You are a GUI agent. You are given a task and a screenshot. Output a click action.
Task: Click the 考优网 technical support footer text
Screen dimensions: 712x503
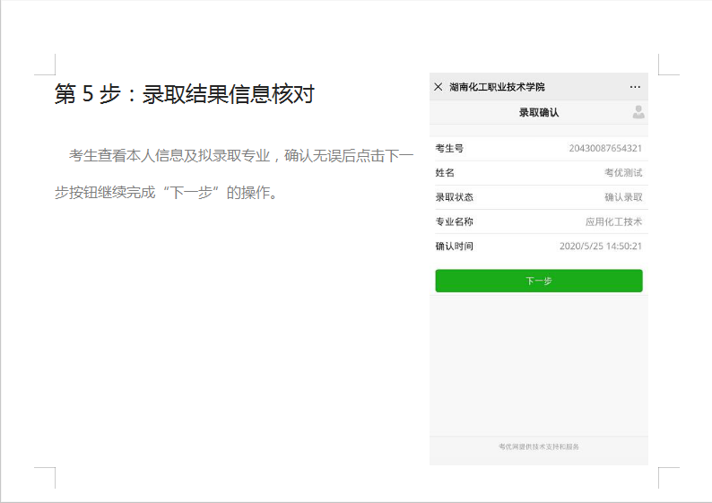coord(538,446)
